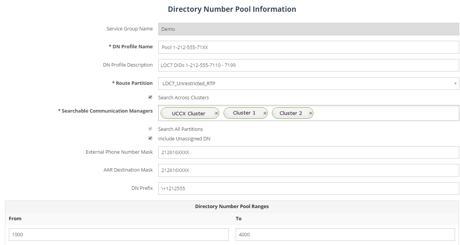The height and width of the screenshot is (245, 460).
Task: Edit the DN Profile Name field
Action: (x=309, y=47)
